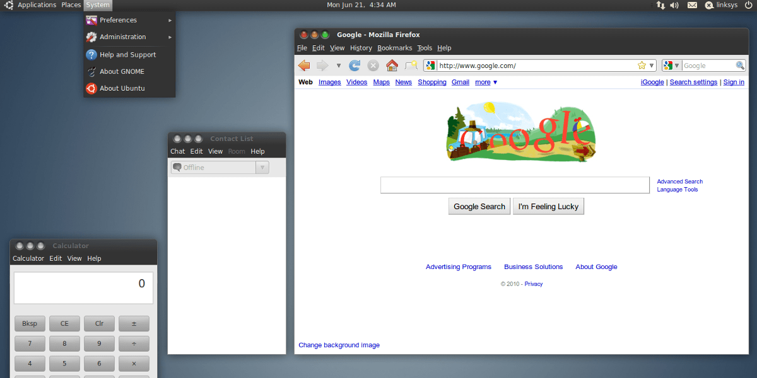Click the Google search input field

point(515,185)
